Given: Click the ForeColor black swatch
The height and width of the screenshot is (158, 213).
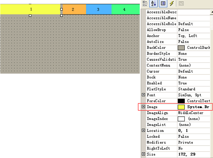Looking at the screenshot, I should [181, 101].
